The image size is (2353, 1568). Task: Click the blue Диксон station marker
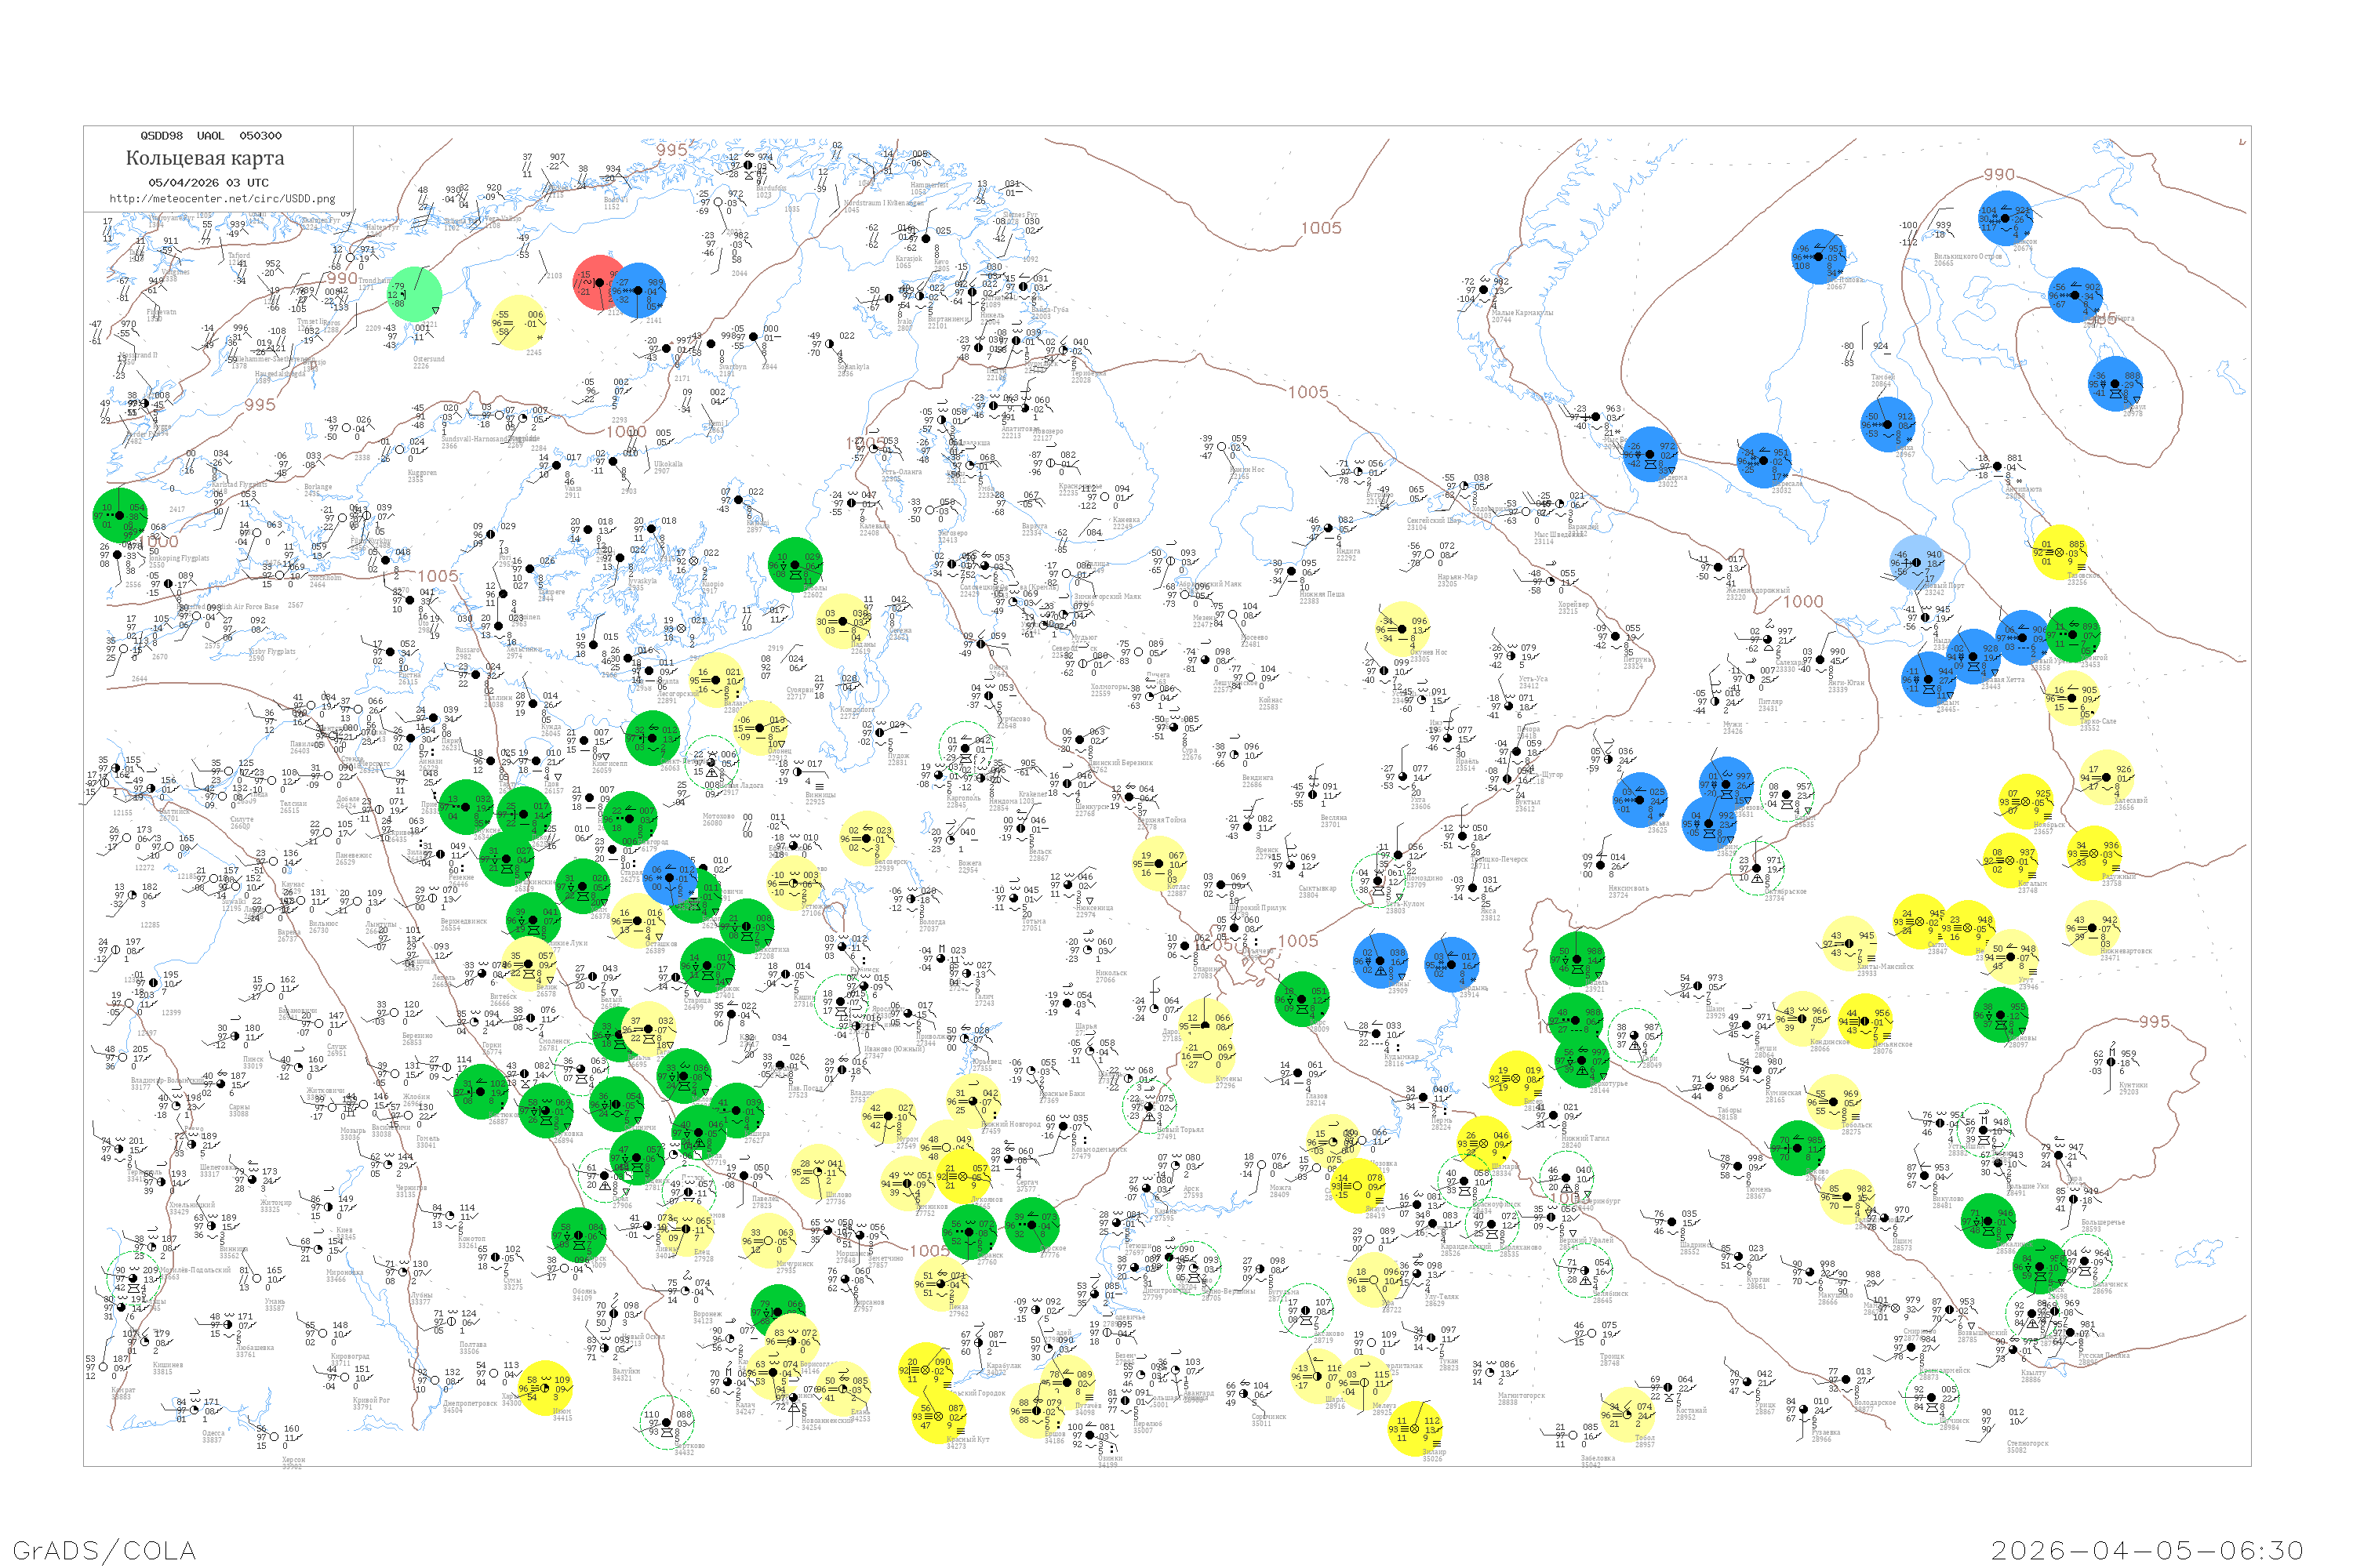pos(2006,218)
